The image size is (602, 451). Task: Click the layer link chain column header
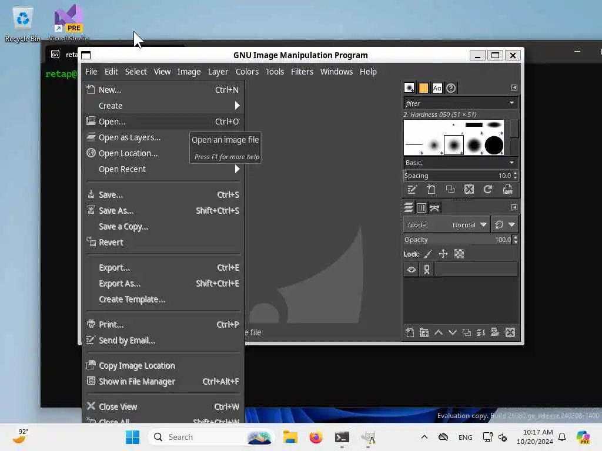(427, 270)
